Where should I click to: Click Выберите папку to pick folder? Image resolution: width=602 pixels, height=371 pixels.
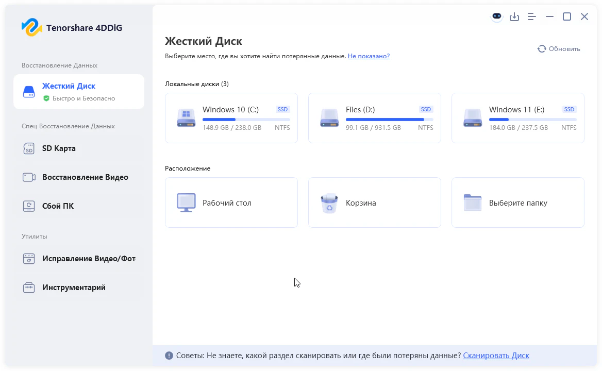[517, 203]
